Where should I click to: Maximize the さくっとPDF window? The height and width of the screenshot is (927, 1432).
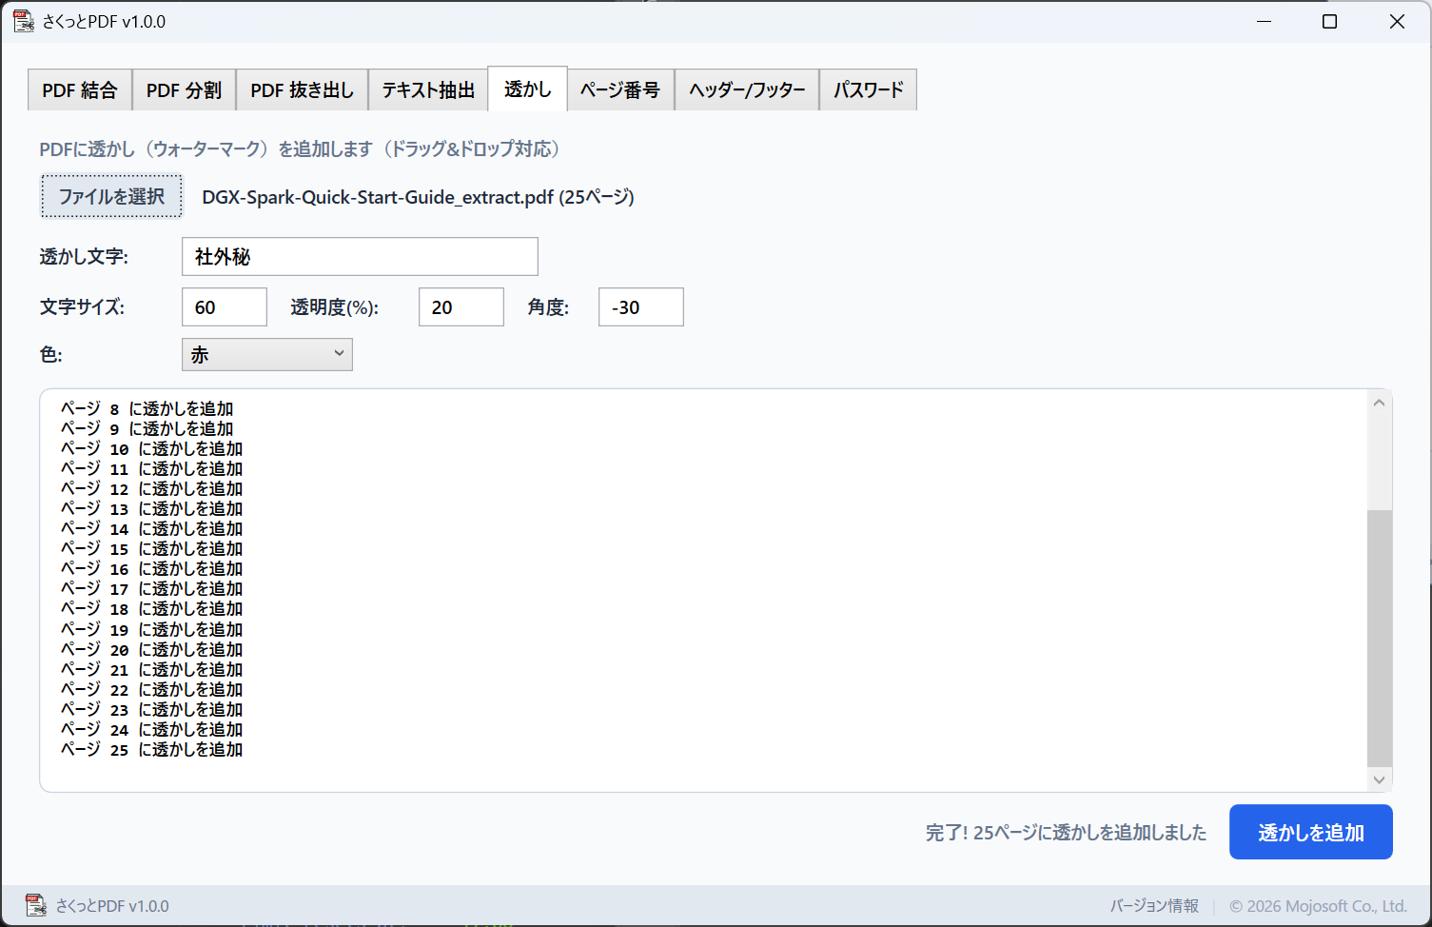point(1329,21)
